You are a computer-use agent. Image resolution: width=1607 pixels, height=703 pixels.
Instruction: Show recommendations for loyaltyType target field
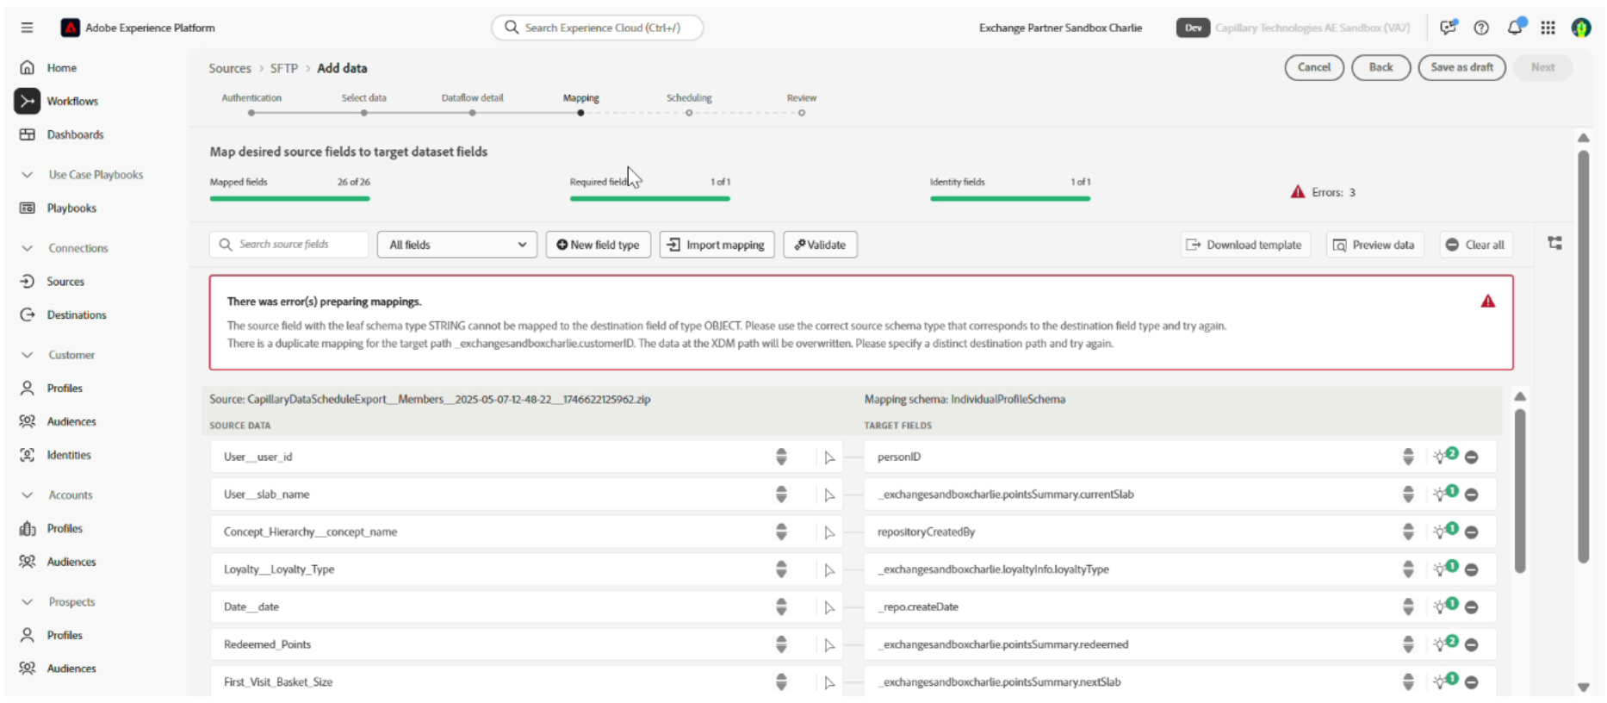(1444, 569)
